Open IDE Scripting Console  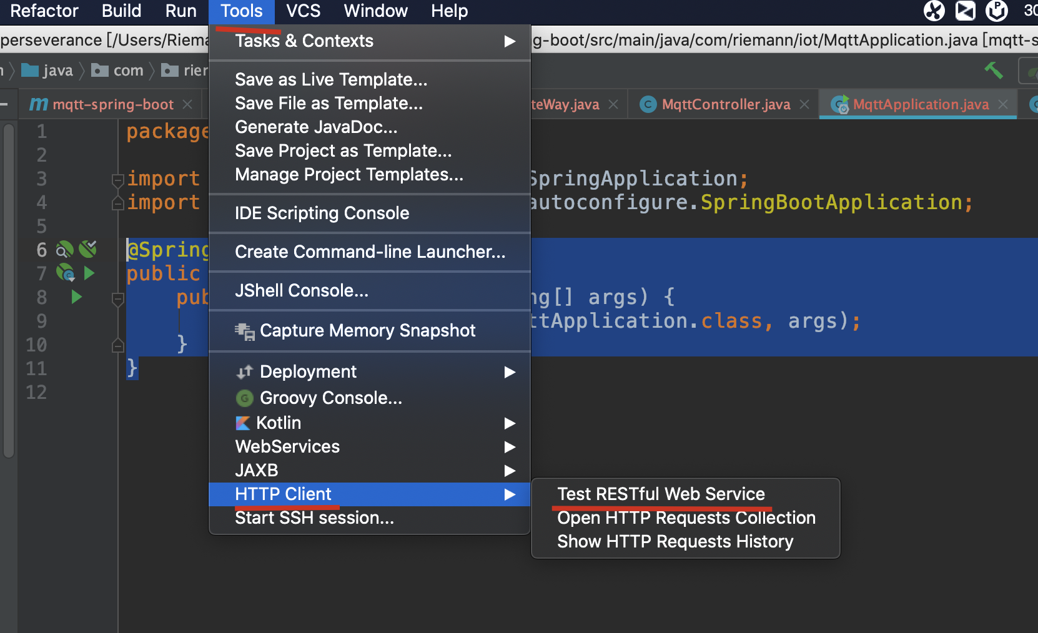322,213
